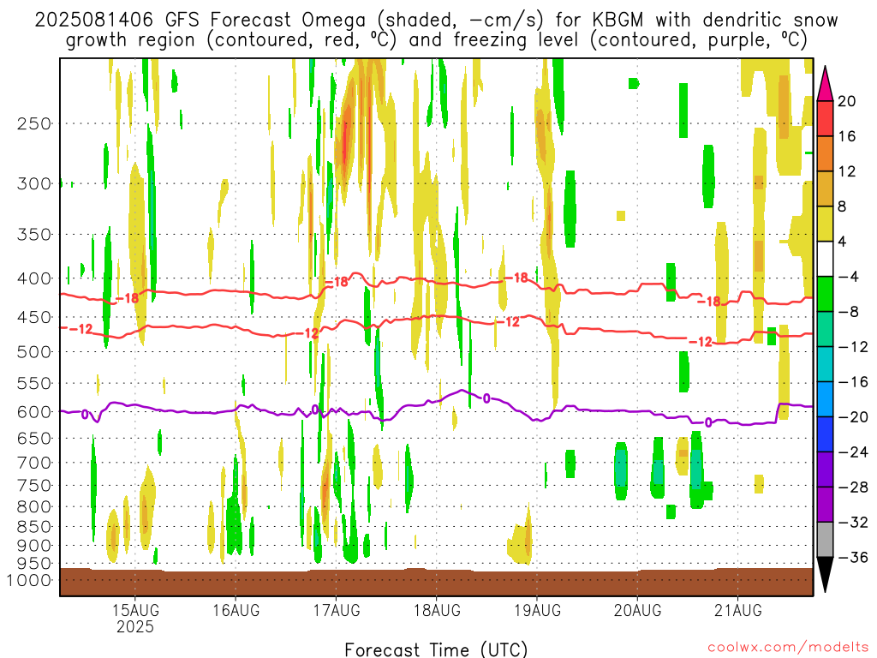Click the 17AUG time axis label
The width and height of the screenshot is (877, 658).
click(336, 610)
